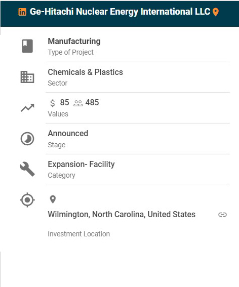This screenshot has width=239, height=287.
Task: Click the 85 investment value
Action: (64, 102)
